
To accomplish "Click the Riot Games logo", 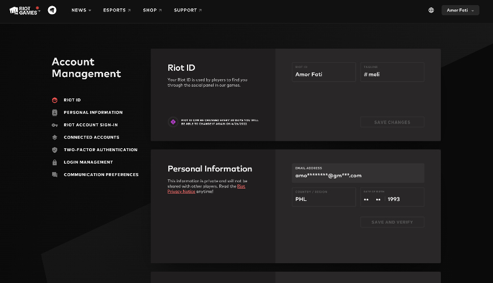I will 24,10.
